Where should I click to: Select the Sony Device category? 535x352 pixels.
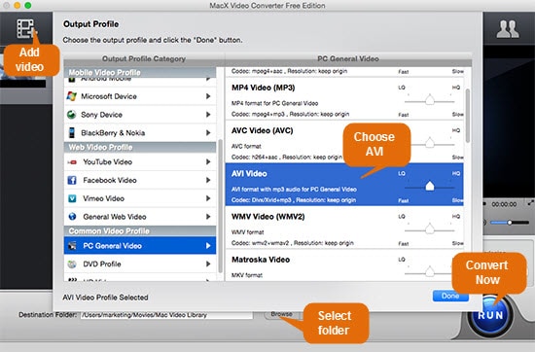140,115
